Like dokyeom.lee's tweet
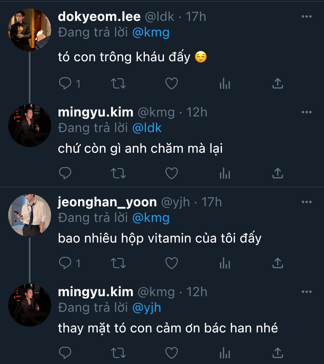Image resolution: width=324 pixels, height=364 pixels. [171, 84]
